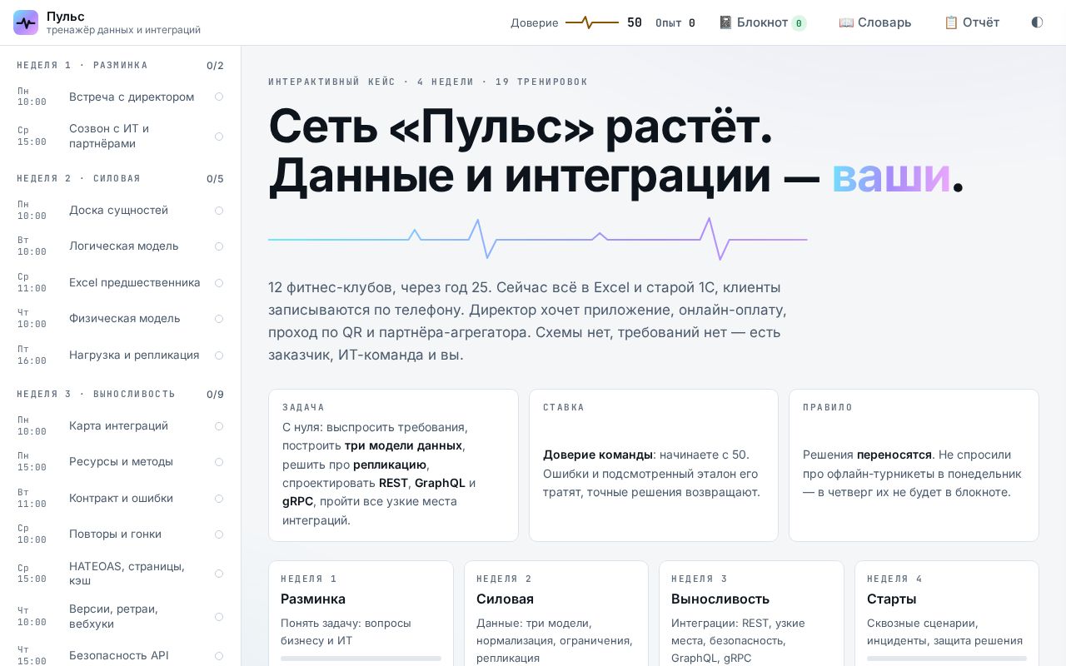Viewport: 1066px width, 666px height.
Task: Open the Созвон с ИТ и партнёрами session
Action: click(x=121, y=137)
